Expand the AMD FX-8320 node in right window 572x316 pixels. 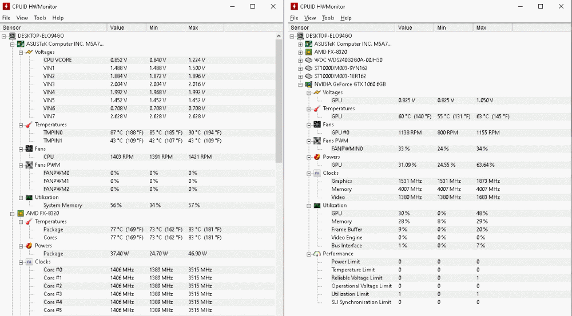coord(300,52)
